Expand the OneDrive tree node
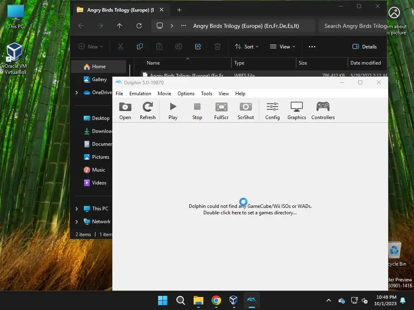The width and height of the screenshot is (414, 310). [x=76, y=92]
